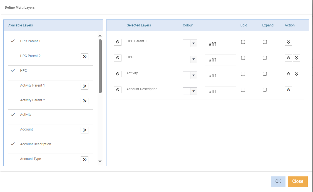Click the Selected Layers column header

pos(139,25)
